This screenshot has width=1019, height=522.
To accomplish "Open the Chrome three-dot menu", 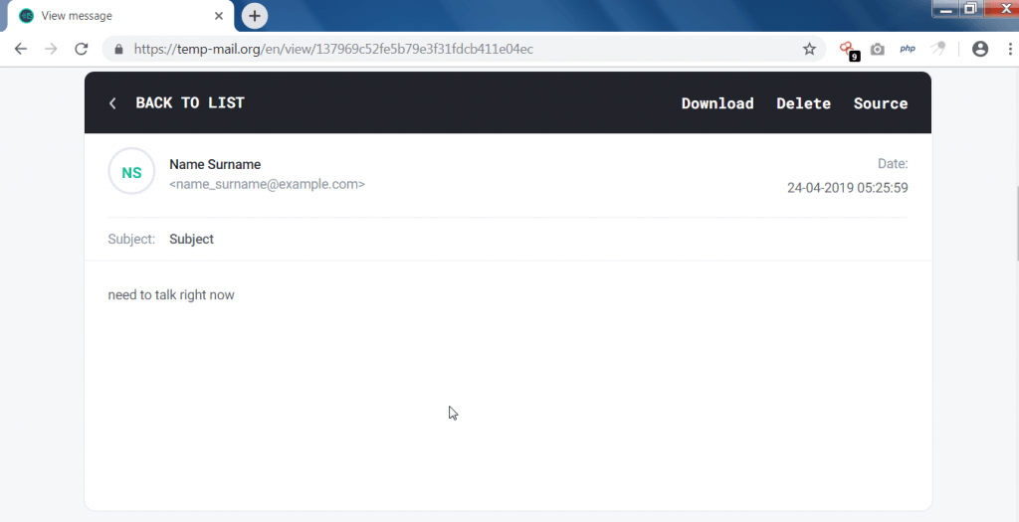I will pyautogui.click(x=1010, y=49).
